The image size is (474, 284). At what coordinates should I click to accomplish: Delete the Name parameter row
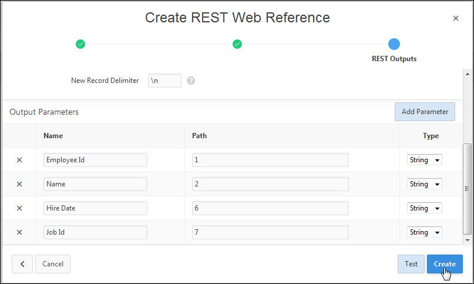19,184
